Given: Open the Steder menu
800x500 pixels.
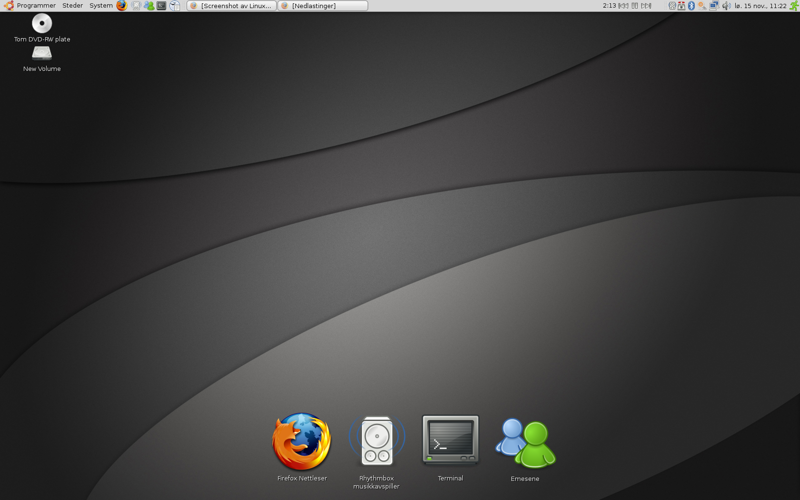Looking at the screenshot, I should click(x=72, y=6).
